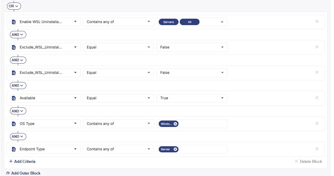Open the OR operator dropdown
The height and width of the screenshot is (176, 334).
click(14, 6)
